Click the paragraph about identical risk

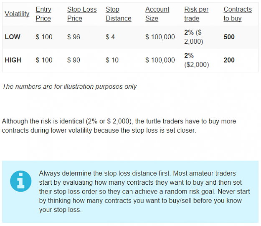pyautogui.click(x=119, y=126)
